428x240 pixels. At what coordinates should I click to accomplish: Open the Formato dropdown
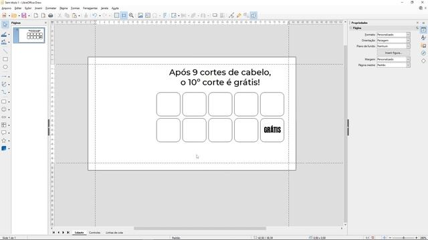pyautogui.click(x=393, y=35)
